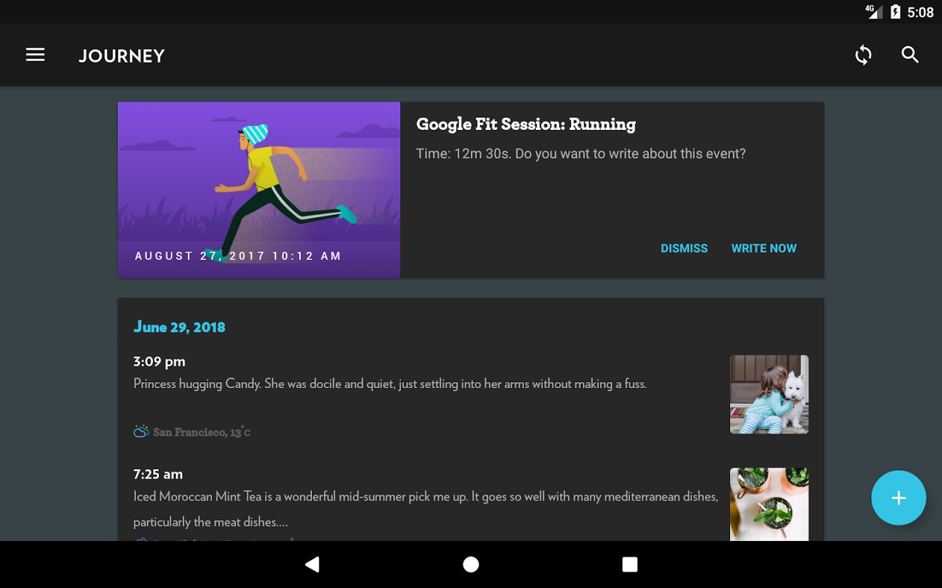
Task: Click the Iced Moroccan Mint Tea entry text
Action: 425,509
